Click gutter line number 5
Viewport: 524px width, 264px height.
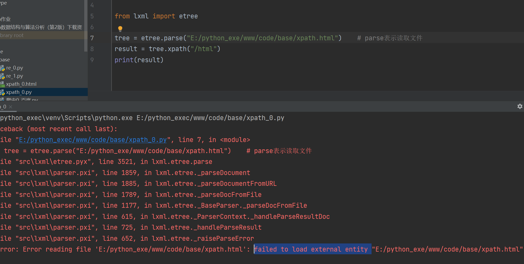[x=92, y=16]
